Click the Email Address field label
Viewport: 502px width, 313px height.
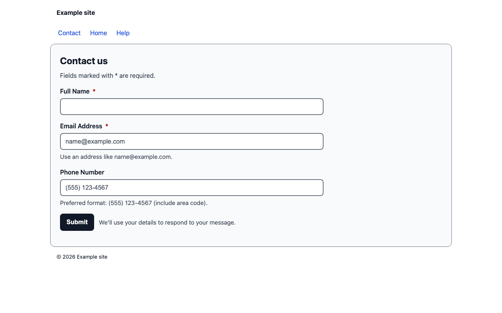pos(81,126)
